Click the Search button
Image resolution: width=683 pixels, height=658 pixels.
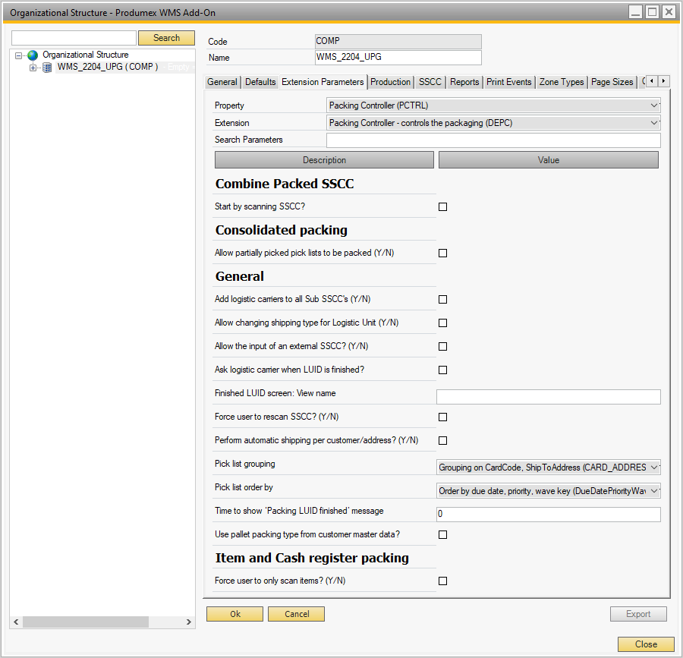[166, 38]
